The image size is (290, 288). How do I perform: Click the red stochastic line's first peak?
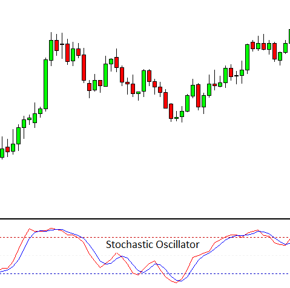tap(30, 229)
